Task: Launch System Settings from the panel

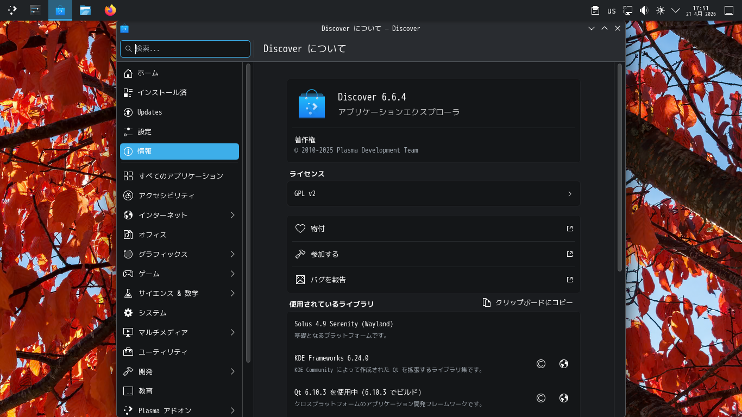Action: (35, 10)
